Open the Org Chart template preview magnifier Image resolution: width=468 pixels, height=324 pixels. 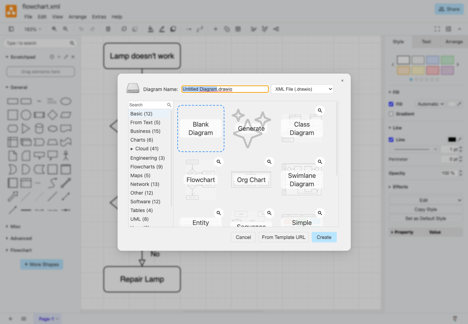pyautogui.click(x=269, y=162)
